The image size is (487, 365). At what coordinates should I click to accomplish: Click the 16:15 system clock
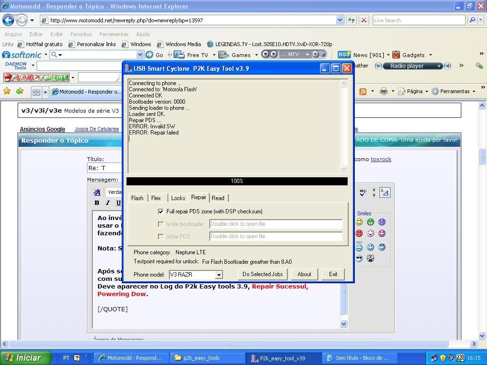pos(474,358)
